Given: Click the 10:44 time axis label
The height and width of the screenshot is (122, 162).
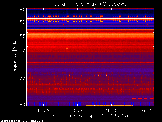Looking at the screenshot, I should [x=146, y=111].
